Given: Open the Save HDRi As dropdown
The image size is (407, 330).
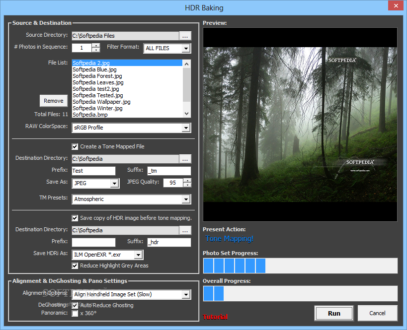Looking at the screenshot, I should coord(138,255).
